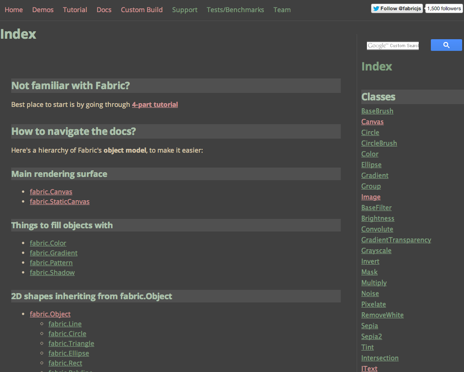Open the fabric.Object link

50,314
